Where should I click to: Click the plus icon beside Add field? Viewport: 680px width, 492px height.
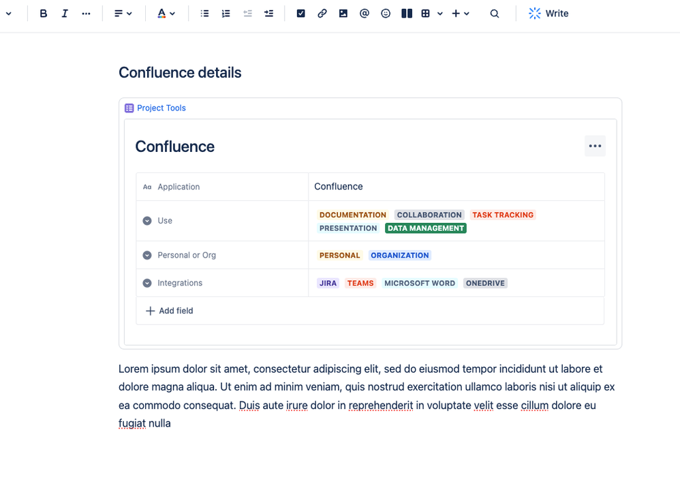(x=150, y=311)
